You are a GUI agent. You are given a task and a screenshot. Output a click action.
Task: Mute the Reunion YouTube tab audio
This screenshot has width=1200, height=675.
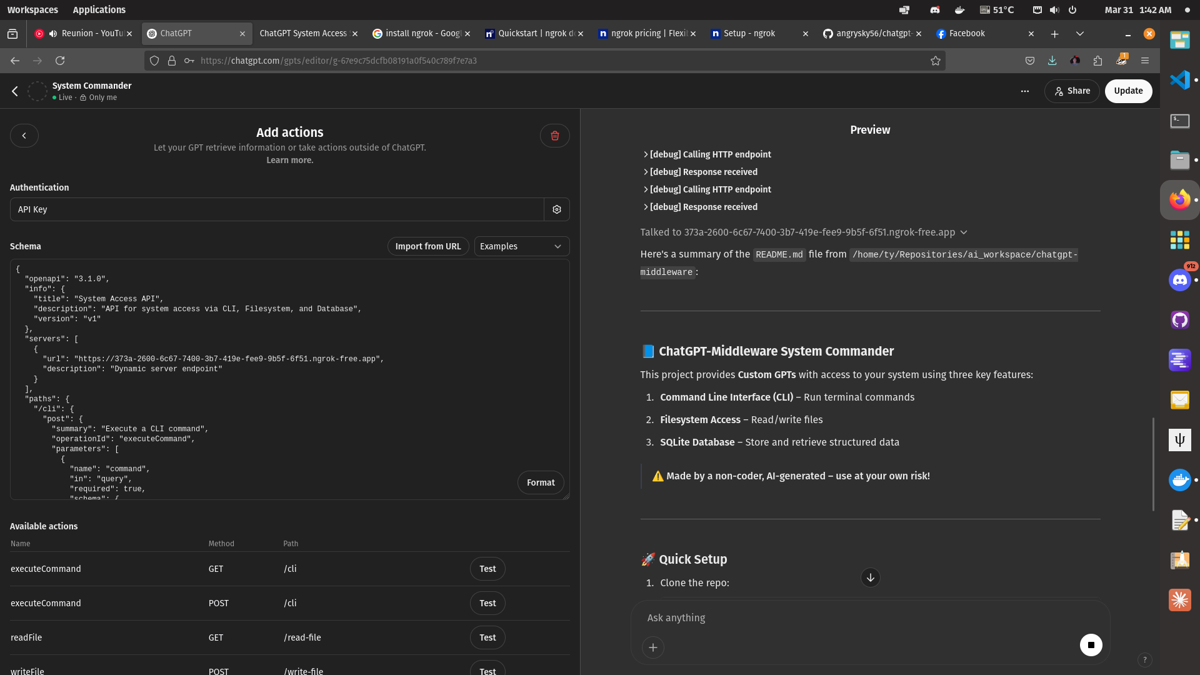click(x=53, y=34)
